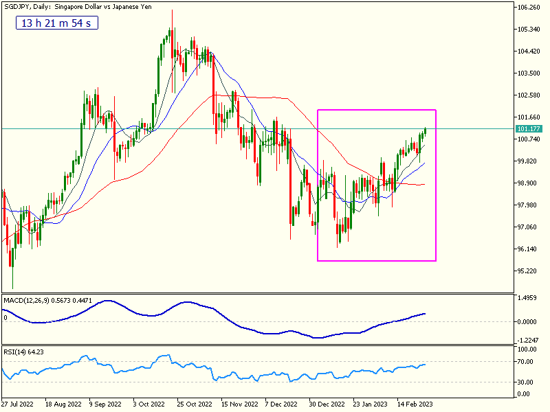
Task: Click the RSI 30.00 level label
Action: (x=526, y=382)
